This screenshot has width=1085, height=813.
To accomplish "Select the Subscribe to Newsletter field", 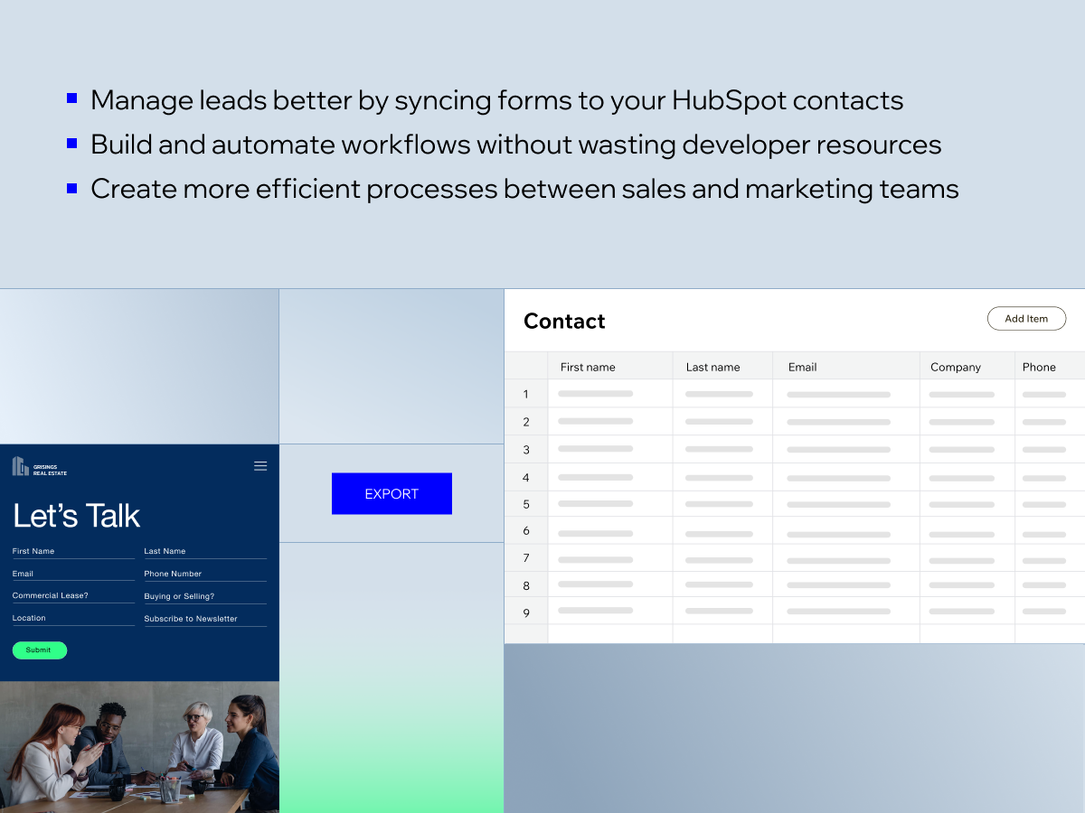I will pyautogui.click(x=205, y=620).
